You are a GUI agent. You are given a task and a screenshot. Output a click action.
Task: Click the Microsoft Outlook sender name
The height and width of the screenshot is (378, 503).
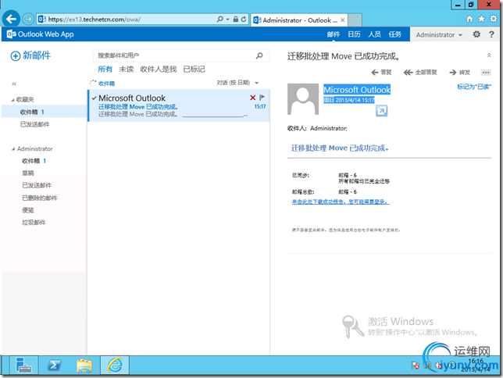(x=357, y=90)
